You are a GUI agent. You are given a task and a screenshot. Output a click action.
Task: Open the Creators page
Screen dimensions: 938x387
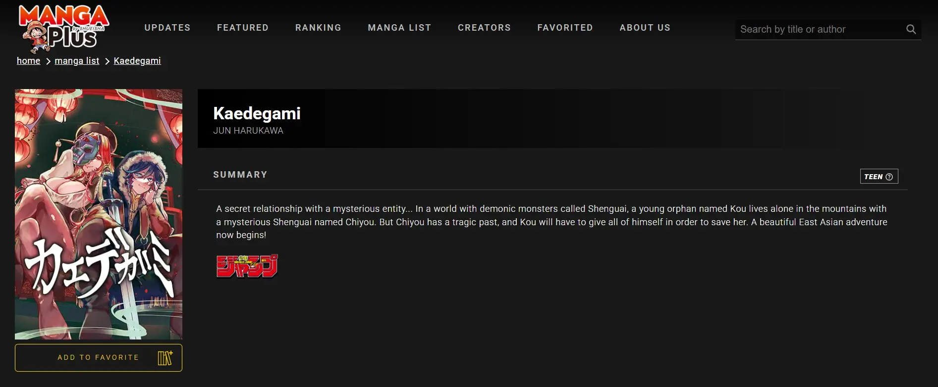(x=484, y=28)
